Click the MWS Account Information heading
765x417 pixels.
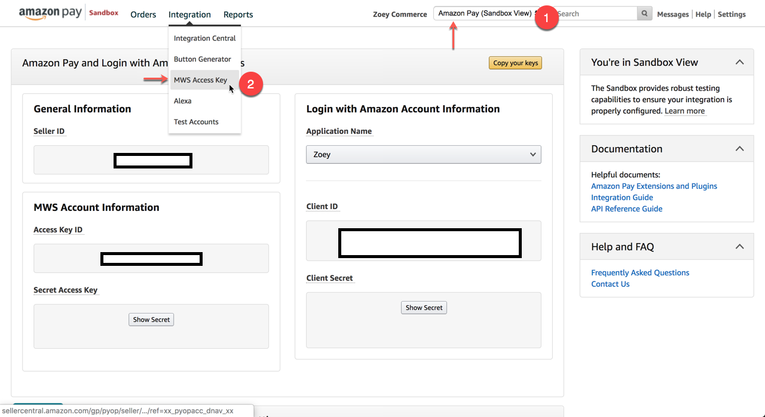96,207
